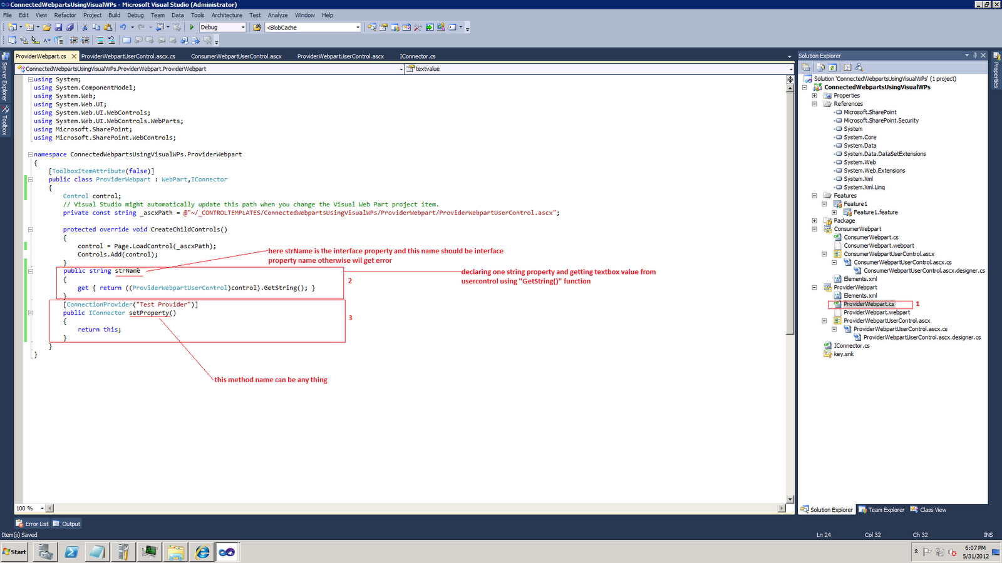Collapse the References folder node
Viewport: 1002px width, 563px height.
(814, 104)
